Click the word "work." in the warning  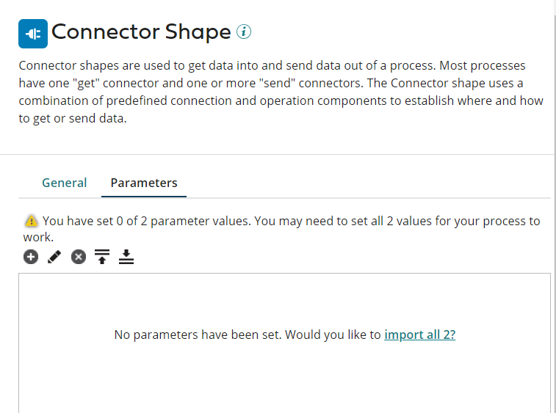38,237
